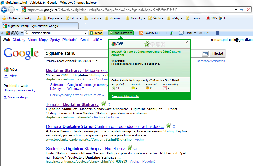Open a new blank tab
The image size is (253, 166).
tap(82, 26)
